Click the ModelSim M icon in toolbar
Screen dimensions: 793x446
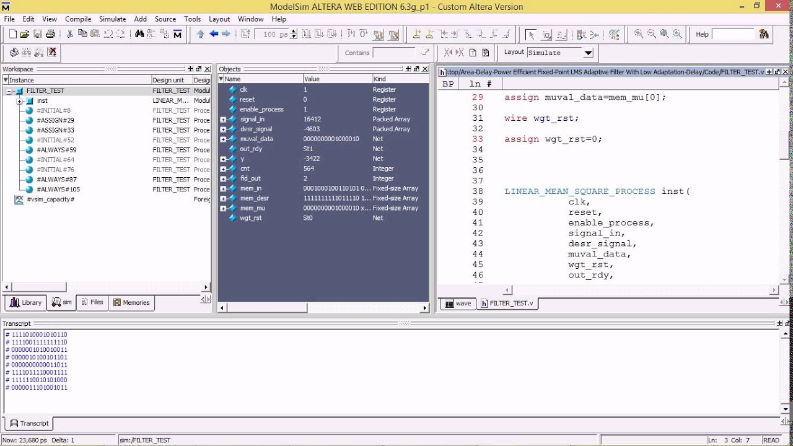(x=177, y=34)
